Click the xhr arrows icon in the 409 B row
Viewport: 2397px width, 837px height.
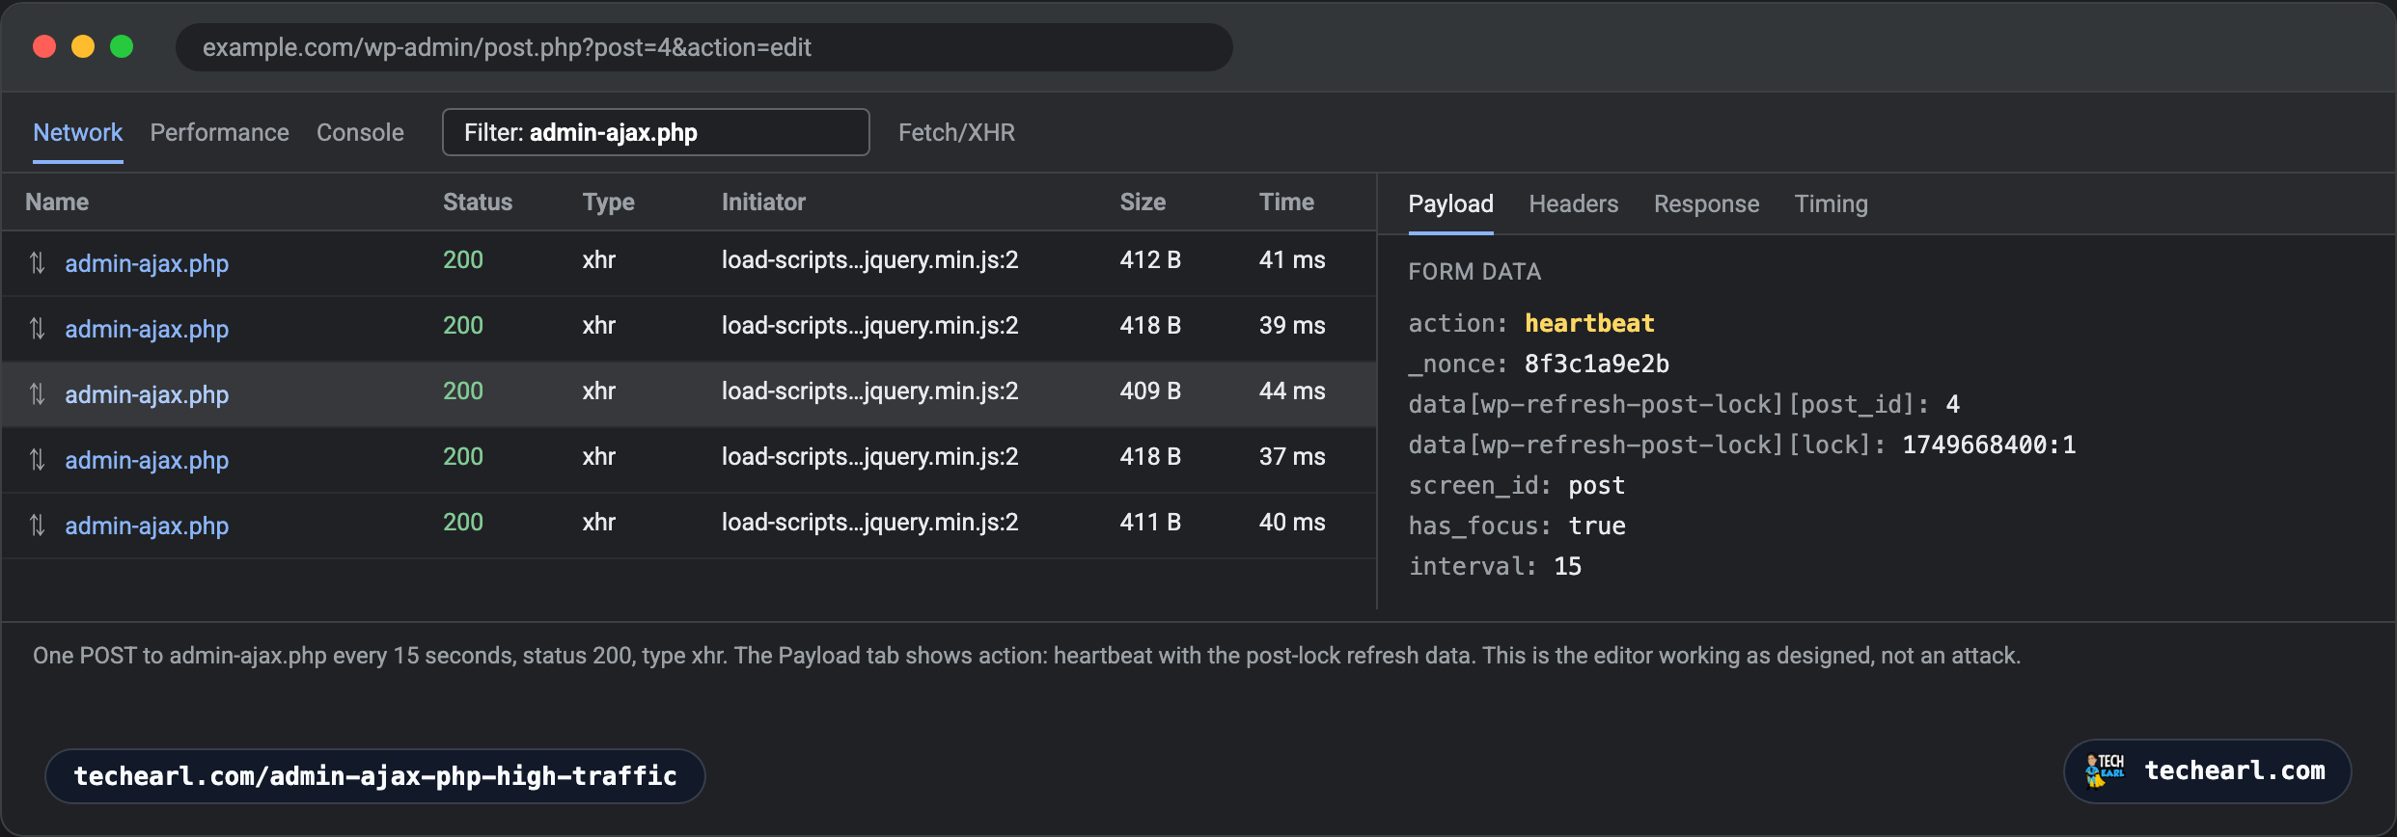click(37, 393)
